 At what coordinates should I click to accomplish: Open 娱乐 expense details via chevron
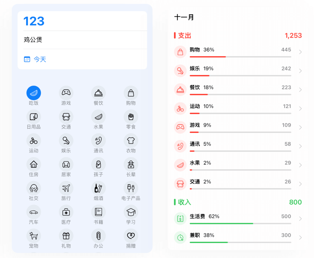[x=300, y=71]
